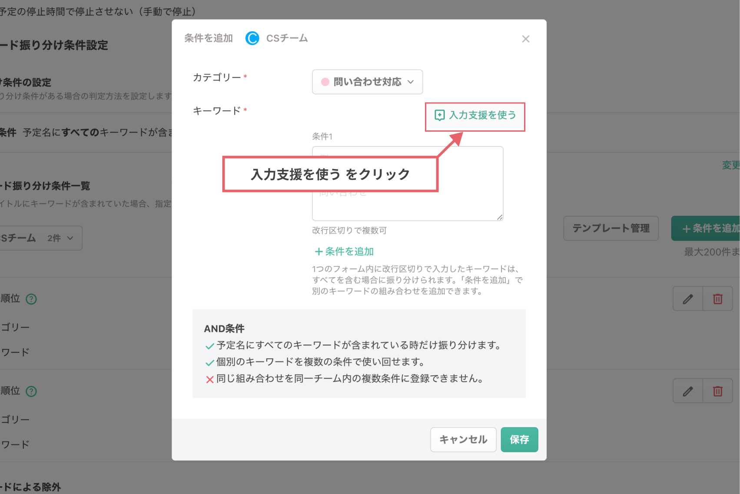This screenshot has height=494, width=740.
Task: Click the pencil edit icon on the second condition row
Action: click(687, 391)
